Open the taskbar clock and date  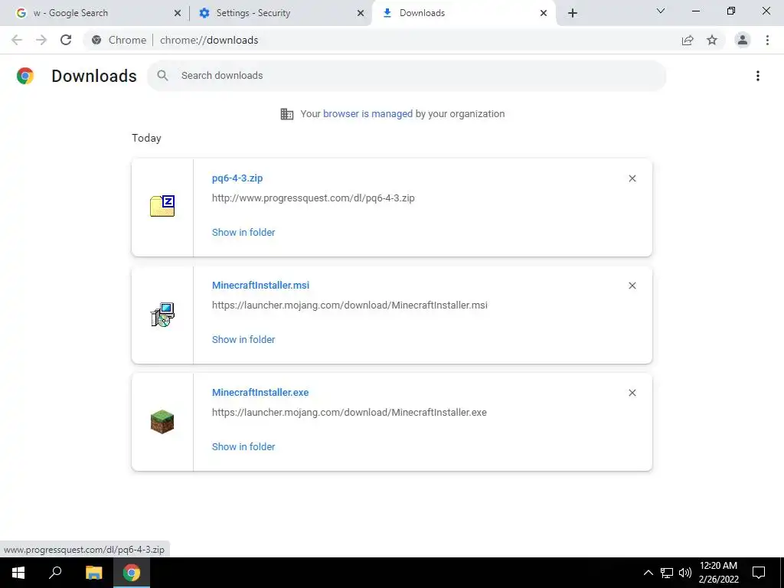pos(718,573)
